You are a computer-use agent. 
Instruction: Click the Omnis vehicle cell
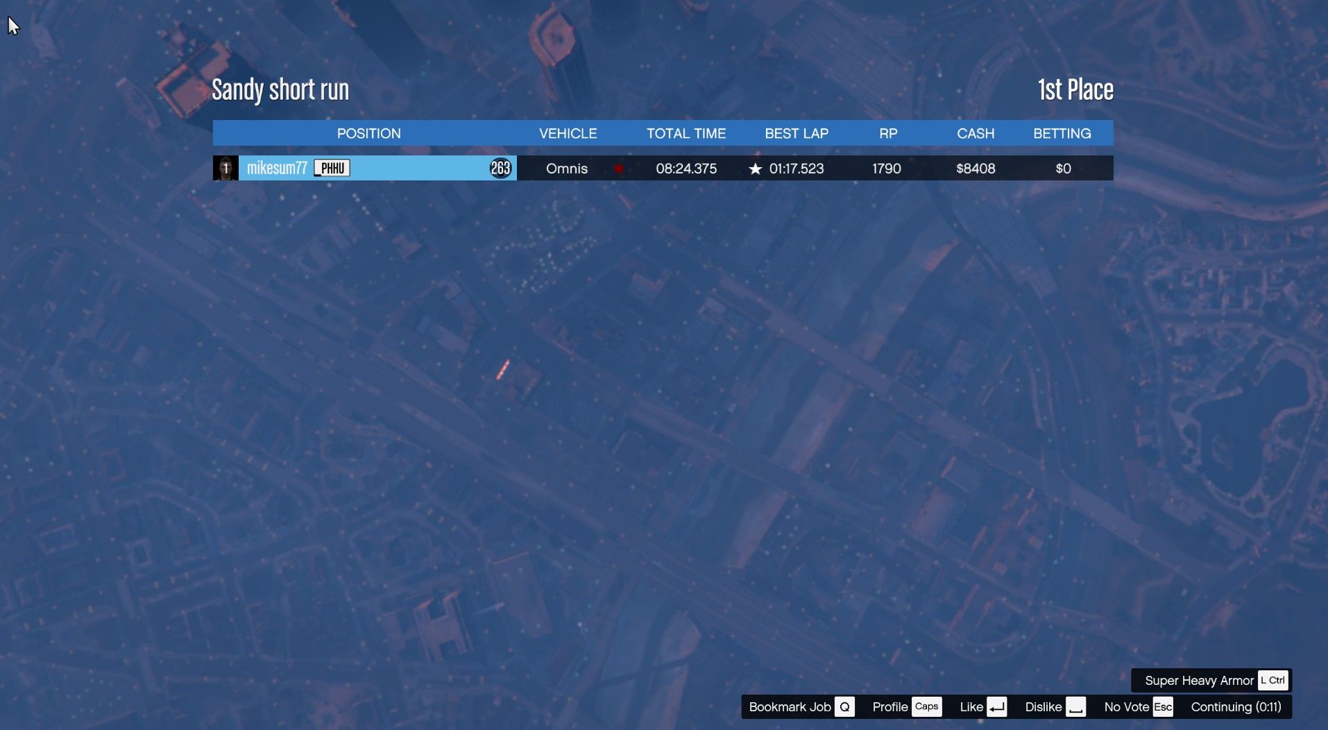[x=567, y=169]
